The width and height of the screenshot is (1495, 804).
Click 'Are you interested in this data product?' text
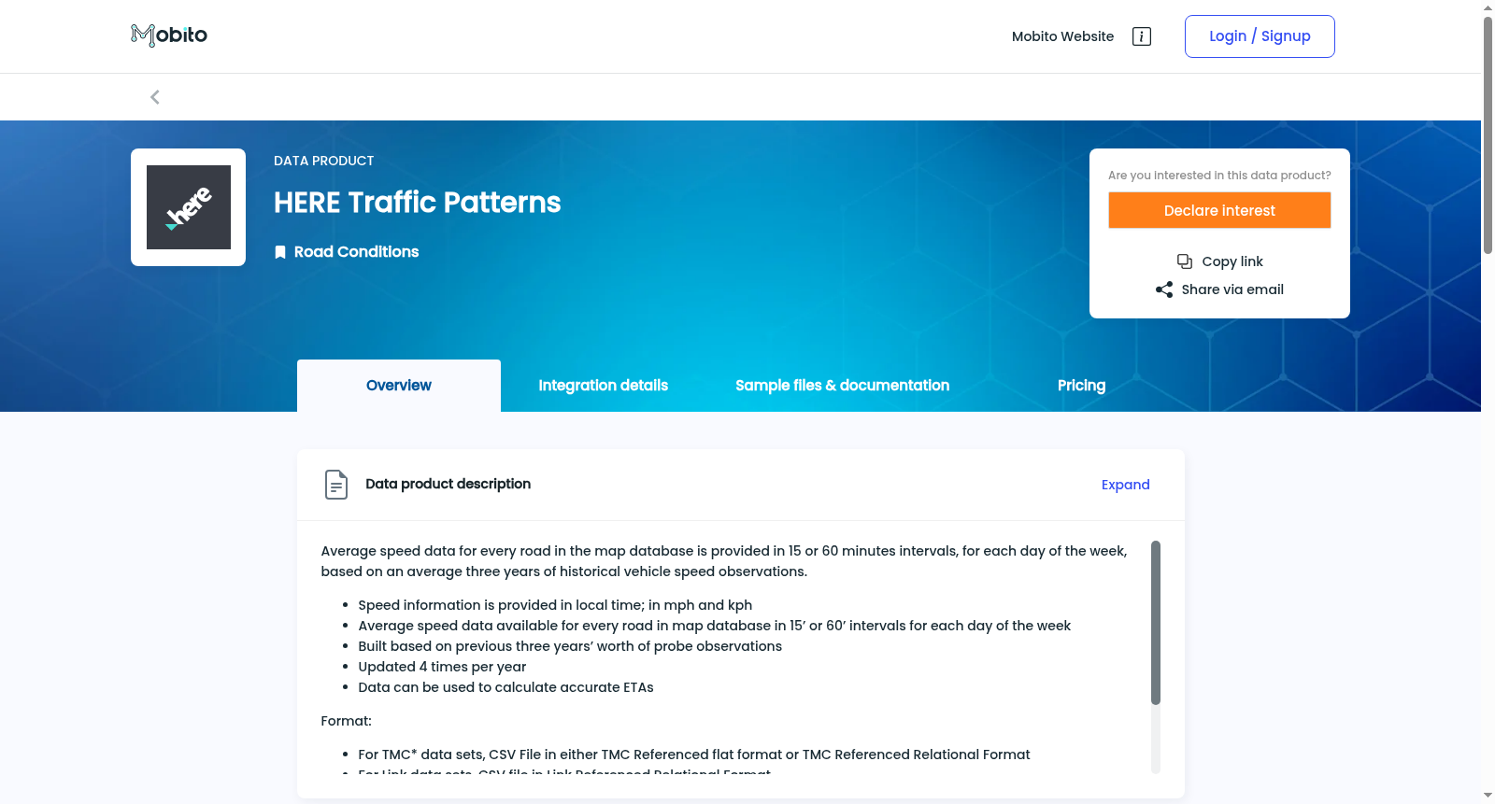1219,176
